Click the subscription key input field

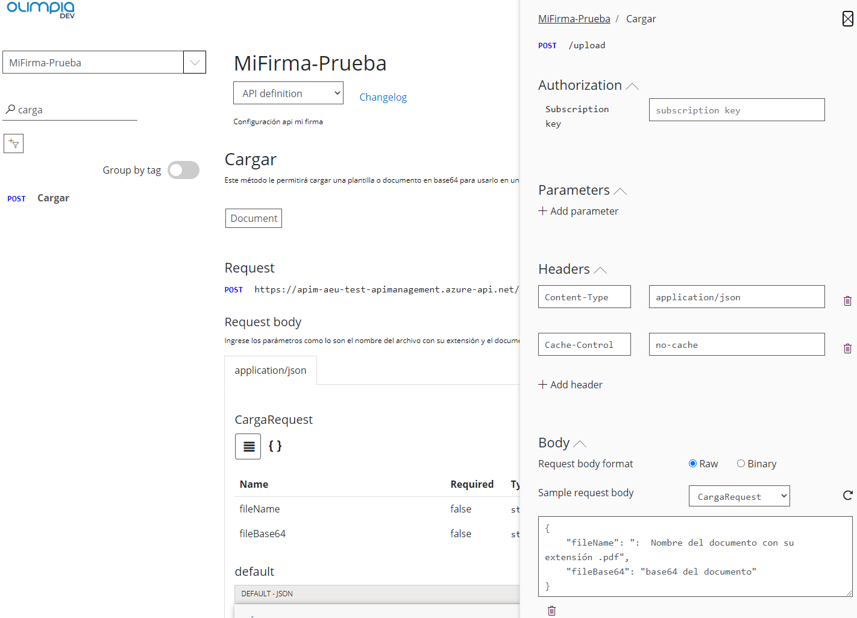click(x=736, y=110)
